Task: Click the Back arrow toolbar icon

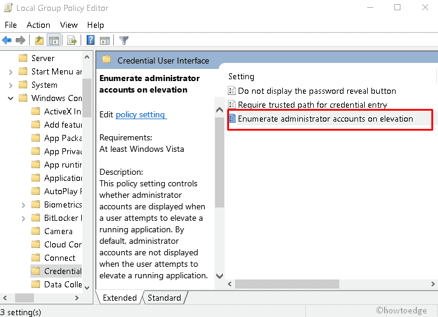Action: click(7, 41)
